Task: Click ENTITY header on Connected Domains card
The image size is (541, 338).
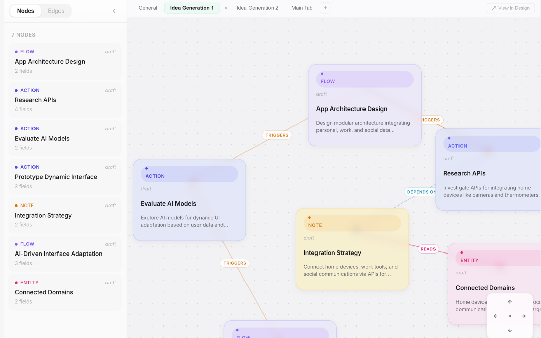Action: pos(498,258)
